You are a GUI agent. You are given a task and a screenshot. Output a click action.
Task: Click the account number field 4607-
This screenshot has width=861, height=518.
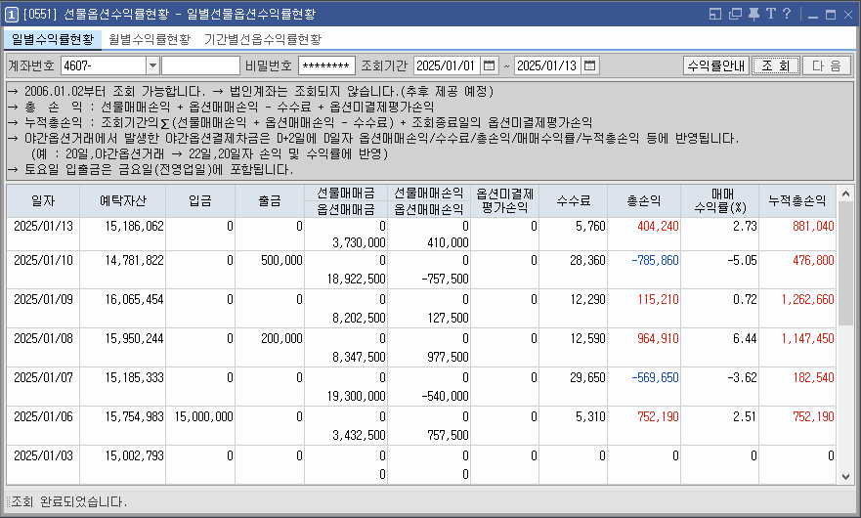click(104, 65)
